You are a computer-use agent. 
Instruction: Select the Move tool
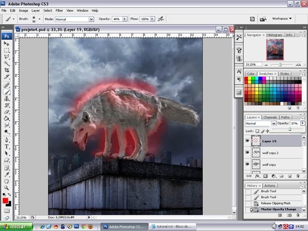click(6, 44)
